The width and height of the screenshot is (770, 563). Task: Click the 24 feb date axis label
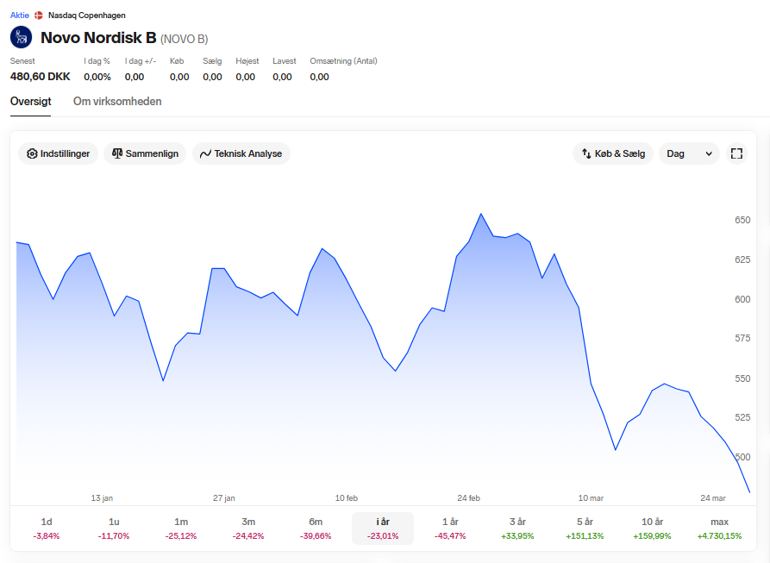468,497
